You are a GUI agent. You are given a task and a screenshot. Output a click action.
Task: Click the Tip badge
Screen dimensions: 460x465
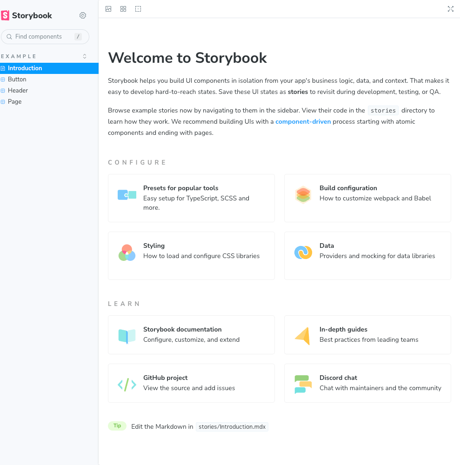pos(117,426)
